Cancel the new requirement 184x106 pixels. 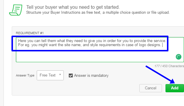[x=150, y=88]
